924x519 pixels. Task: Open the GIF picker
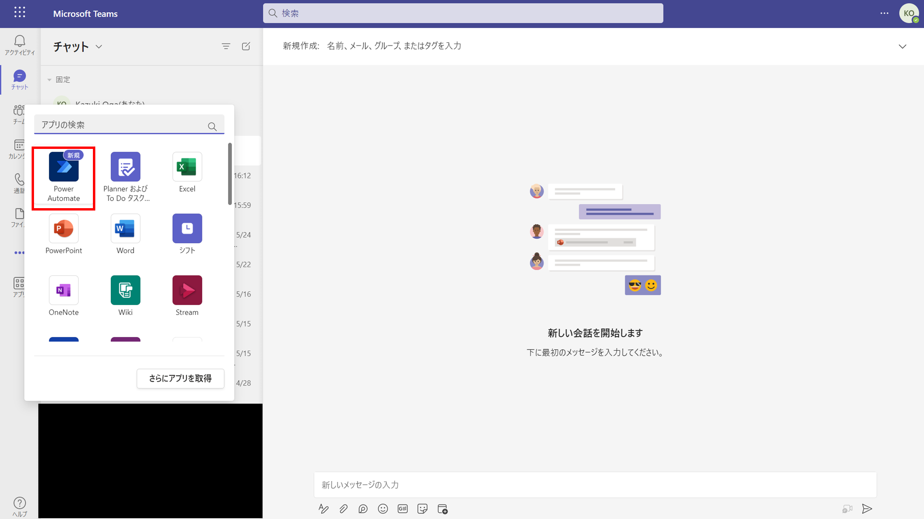tap(402, 509)
